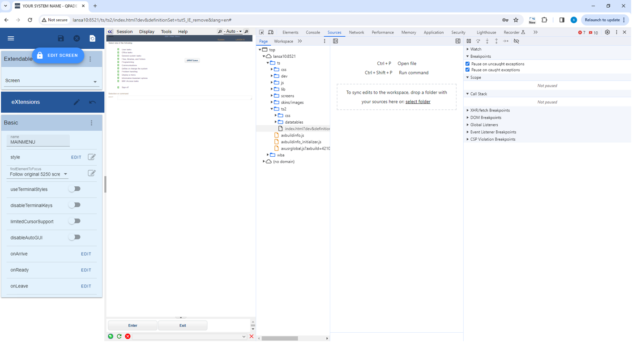Click the hamburger menu icon

point(11,39)
